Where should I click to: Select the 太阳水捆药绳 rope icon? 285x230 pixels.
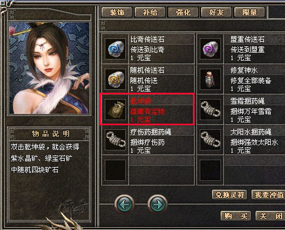[x=210, y=140]
